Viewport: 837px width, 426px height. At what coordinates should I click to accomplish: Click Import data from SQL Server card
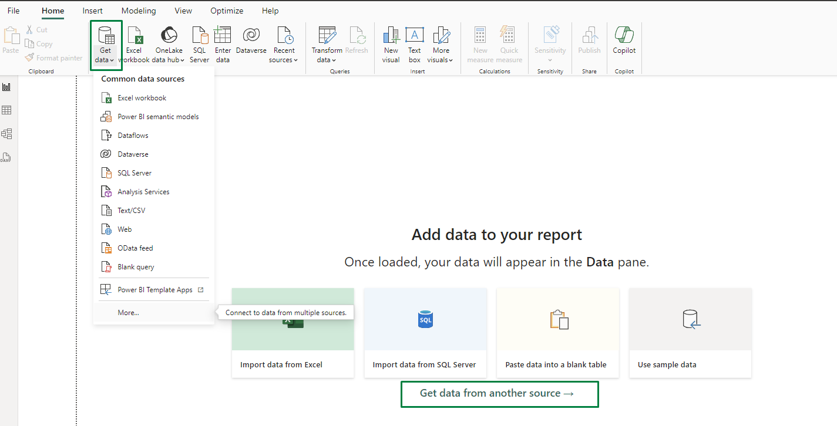(x=425, y=333)
